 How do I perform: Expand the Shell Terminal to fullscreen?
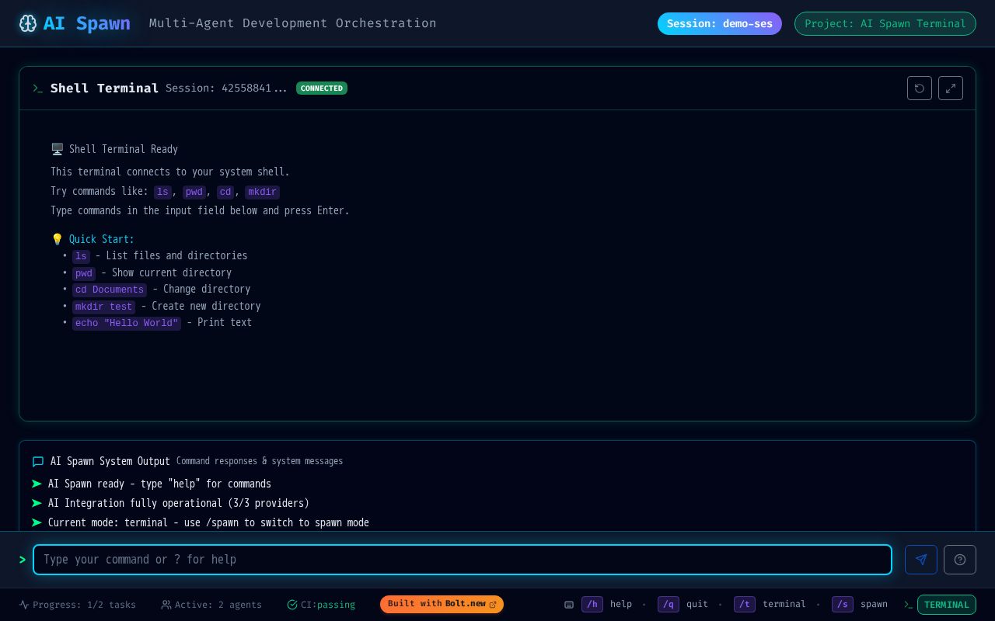(951, 88)
